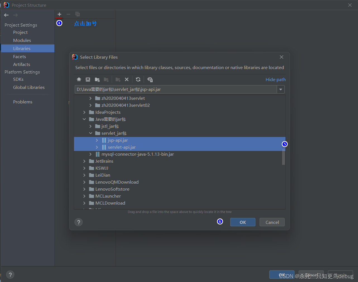Click the Project directory icon

click(97, 80)
